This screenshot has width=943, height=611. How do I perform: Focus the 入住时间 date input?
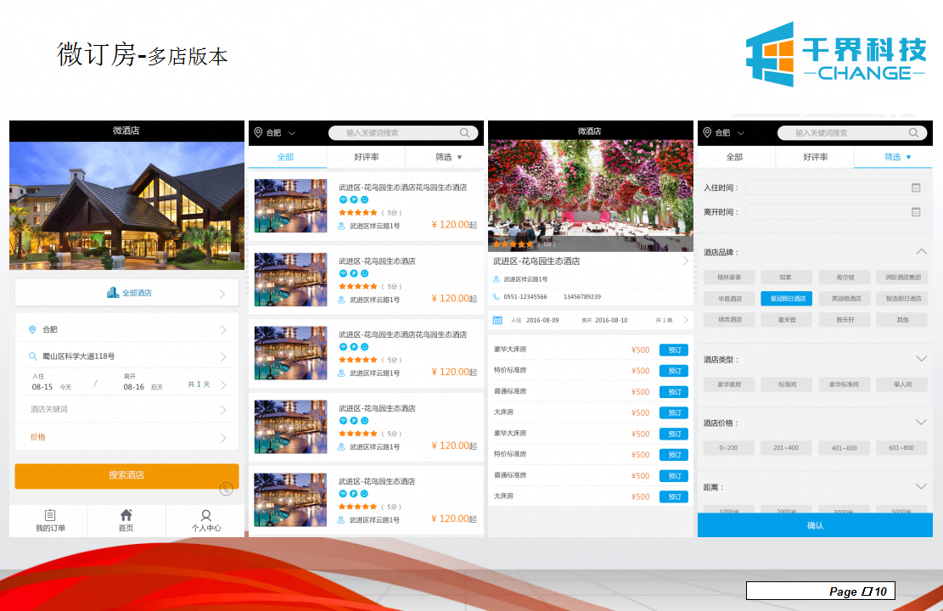tap(834, 188)
